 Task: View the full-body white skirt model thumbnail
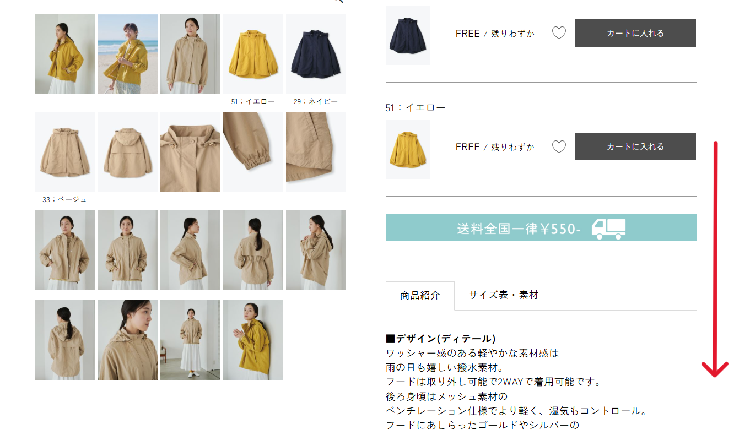tap(190, 340)
